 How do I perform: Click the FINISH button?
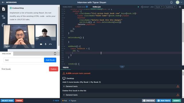pyautogui.click(x=19, y=100)
